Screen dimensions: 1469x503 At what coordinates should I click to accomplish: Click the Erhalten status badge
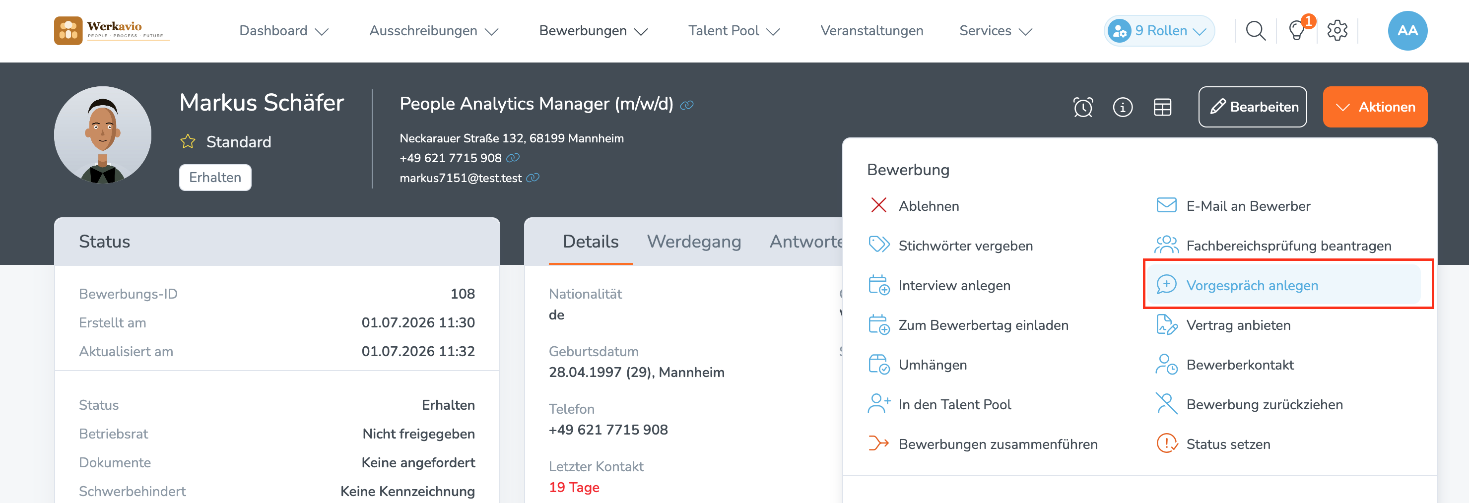click(x=215, y=178)
